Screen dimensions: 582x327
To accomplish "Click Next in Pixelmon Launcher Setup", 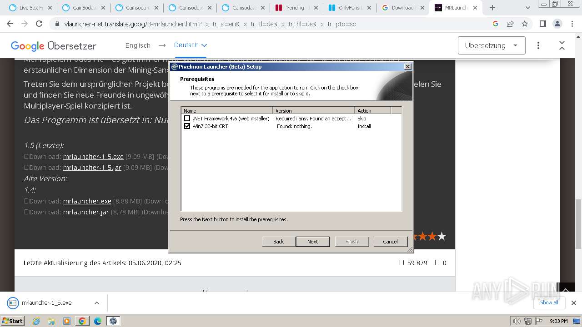I will point(313,242).
